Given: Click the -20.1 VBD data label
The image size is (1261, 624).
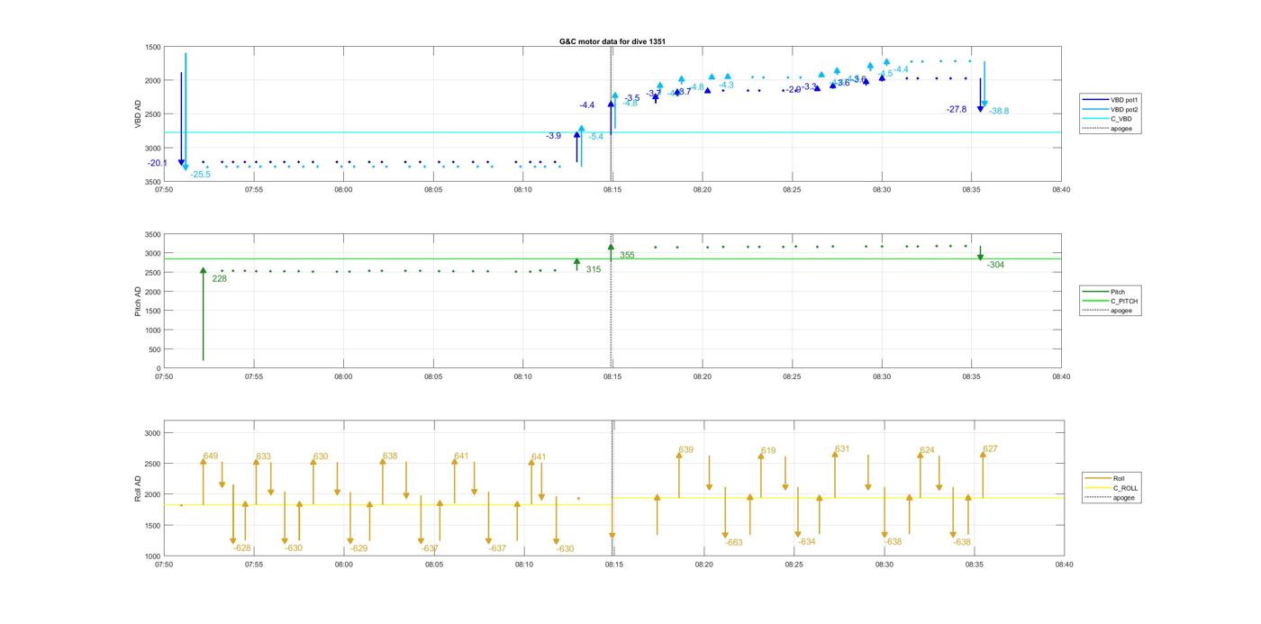Looking at the screenshot, I should point(158,163).
